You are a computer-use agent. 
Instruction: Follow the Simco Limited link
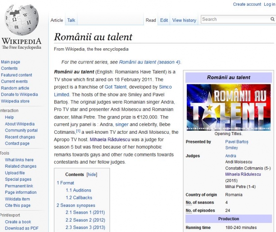(x=165, y=87)
